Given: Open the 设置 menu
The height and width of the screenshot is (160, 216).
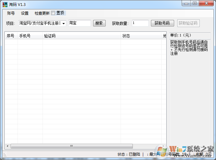Looking at the screenshot, I should click(25, 13).
